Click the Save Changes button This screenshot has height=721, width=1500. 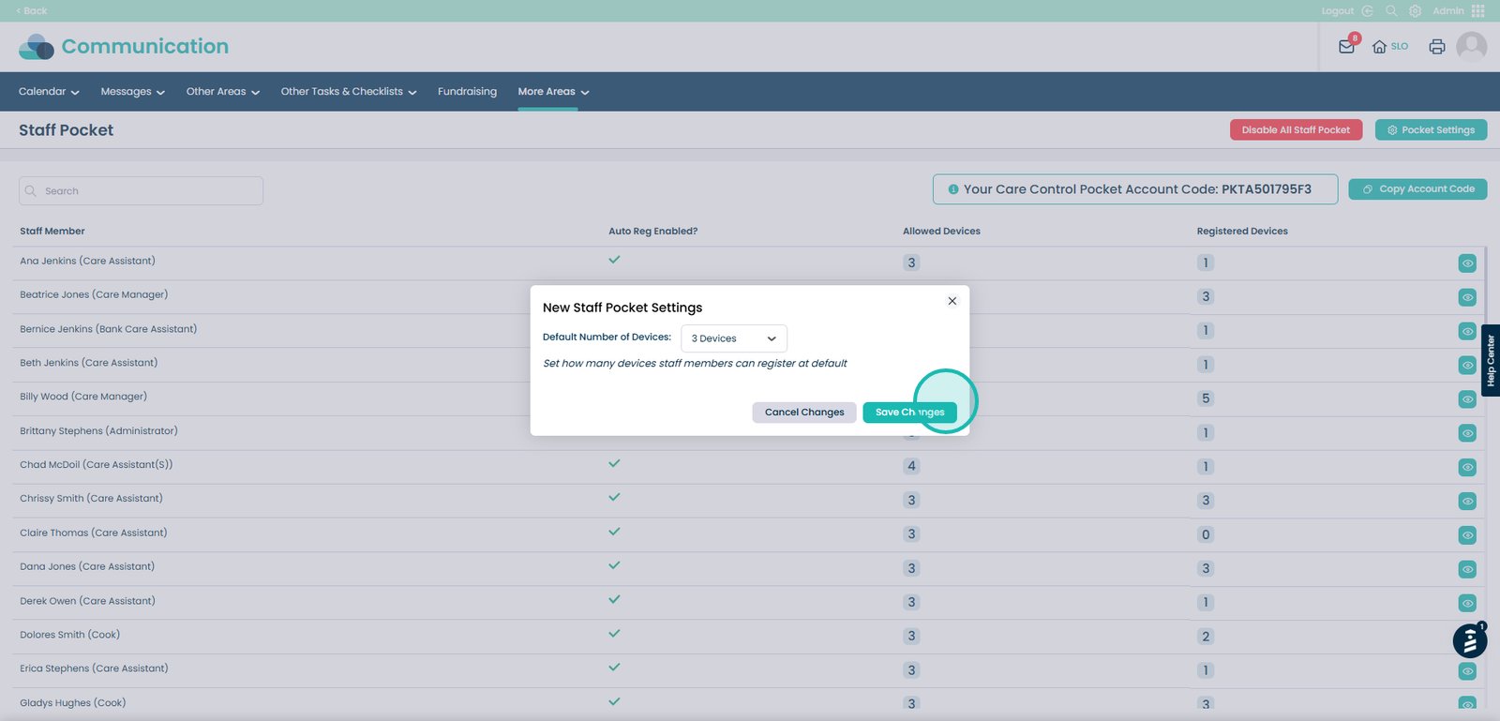pos(909,413)
